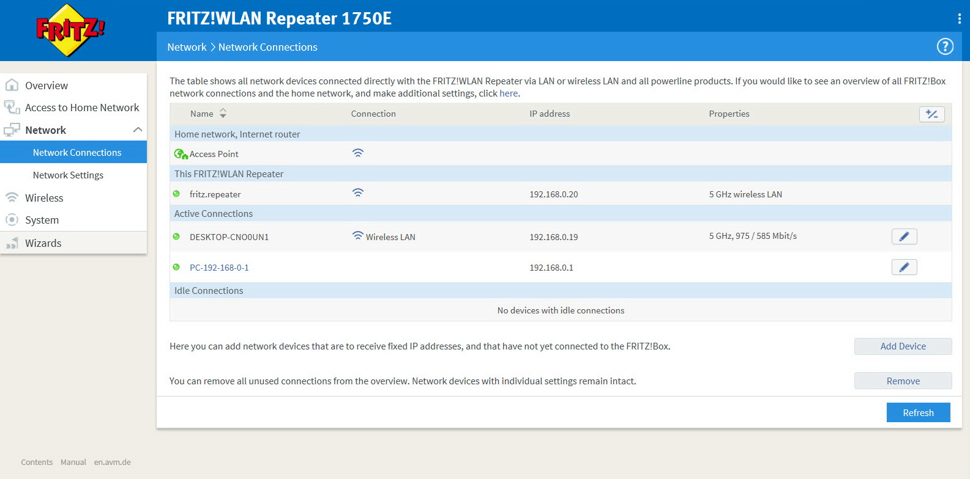
Task: Open the Contents footer link
Action: pyautogui.click(x=37, y=463)
